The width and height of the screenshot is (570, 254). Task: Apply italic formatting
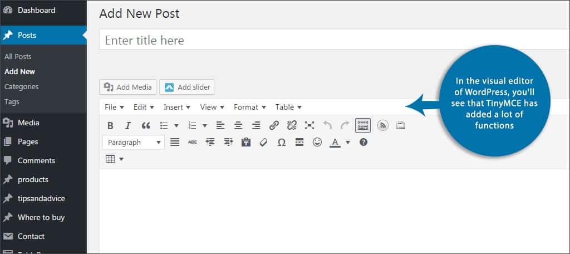127,126
